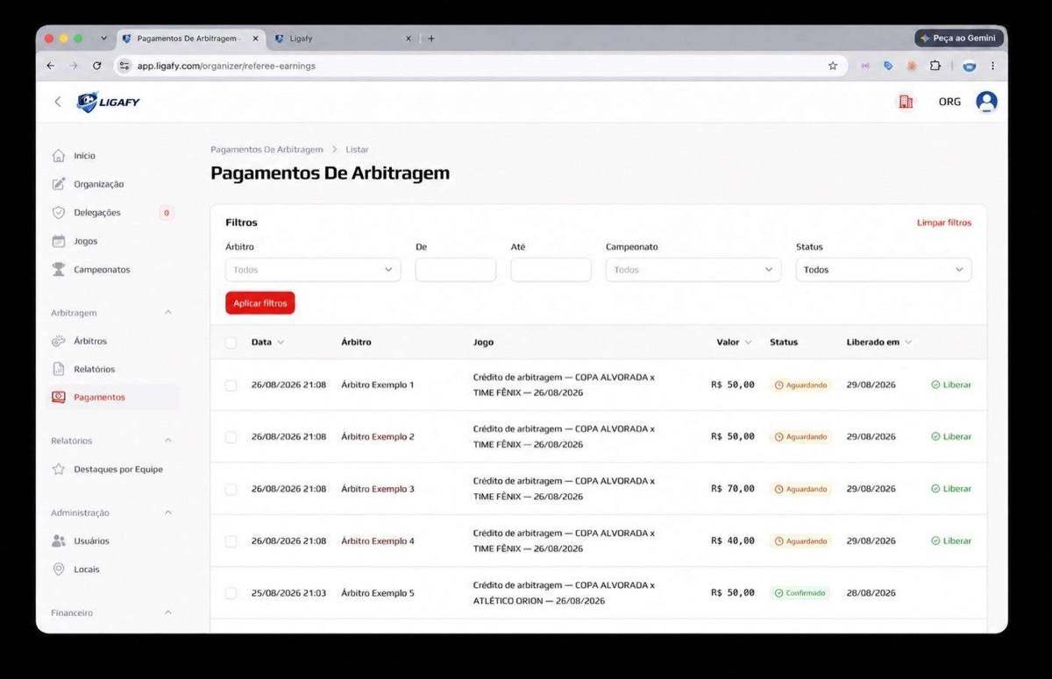Click the Pagamentos De Arbitragem breadcrumb link
1052x679 pixels.
click(x=267, y=150)
